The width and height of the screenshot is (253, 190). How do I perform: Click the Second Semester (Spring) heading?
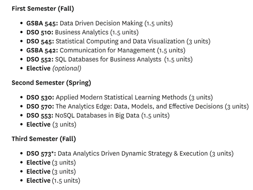coord(51,83)
